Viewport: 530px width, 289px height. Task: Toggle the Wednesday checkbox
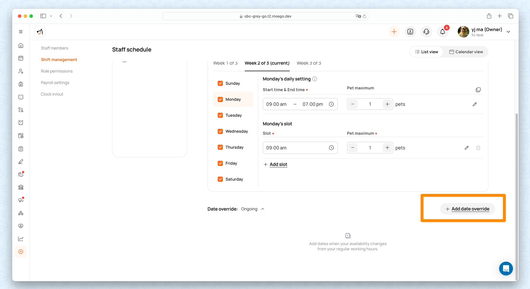click(x=220, y=131)
